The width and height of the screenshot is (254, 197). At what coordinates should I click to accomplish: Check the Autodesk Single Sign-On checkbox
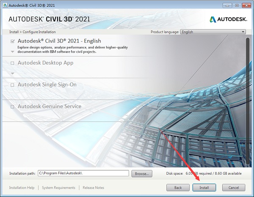(x=12, y=85)
